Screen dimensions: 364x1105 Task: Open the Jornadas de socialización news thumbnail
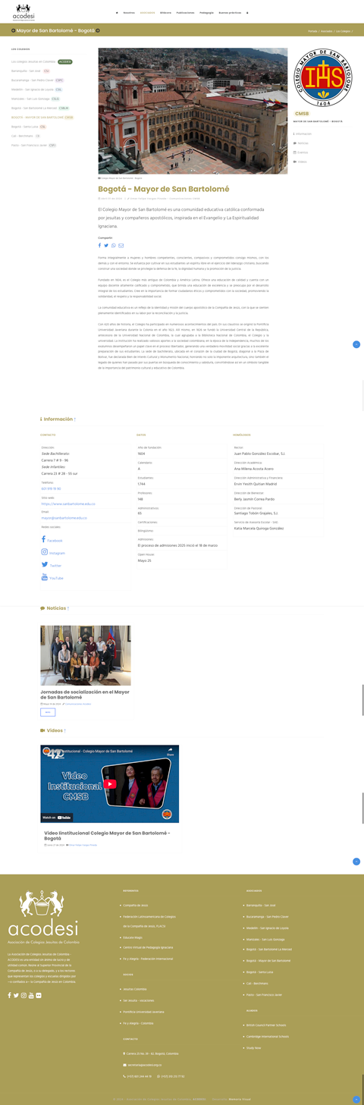(x=86, y=655)
